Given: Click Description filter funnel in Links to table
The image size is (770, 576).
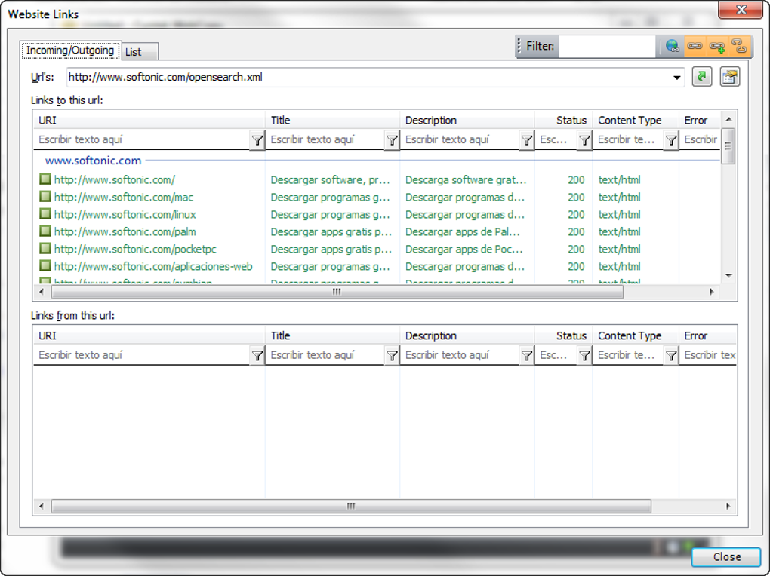Looking at the screenshot, I should click(526, 140).
